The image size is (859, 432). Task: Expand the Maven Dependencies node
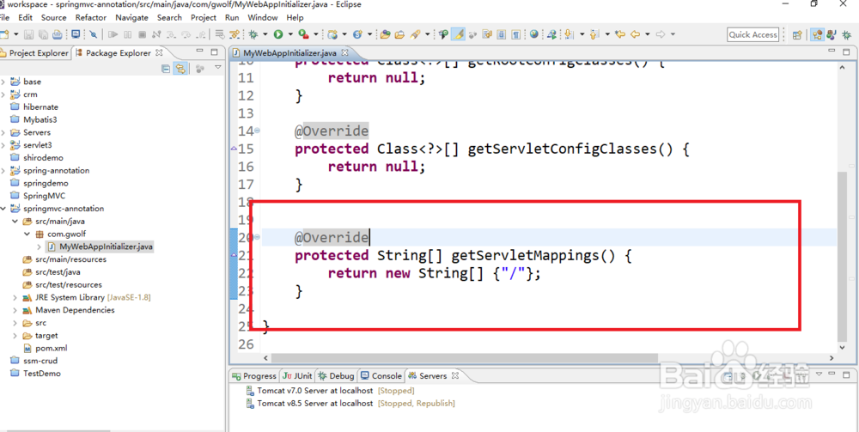pos(15,310)
